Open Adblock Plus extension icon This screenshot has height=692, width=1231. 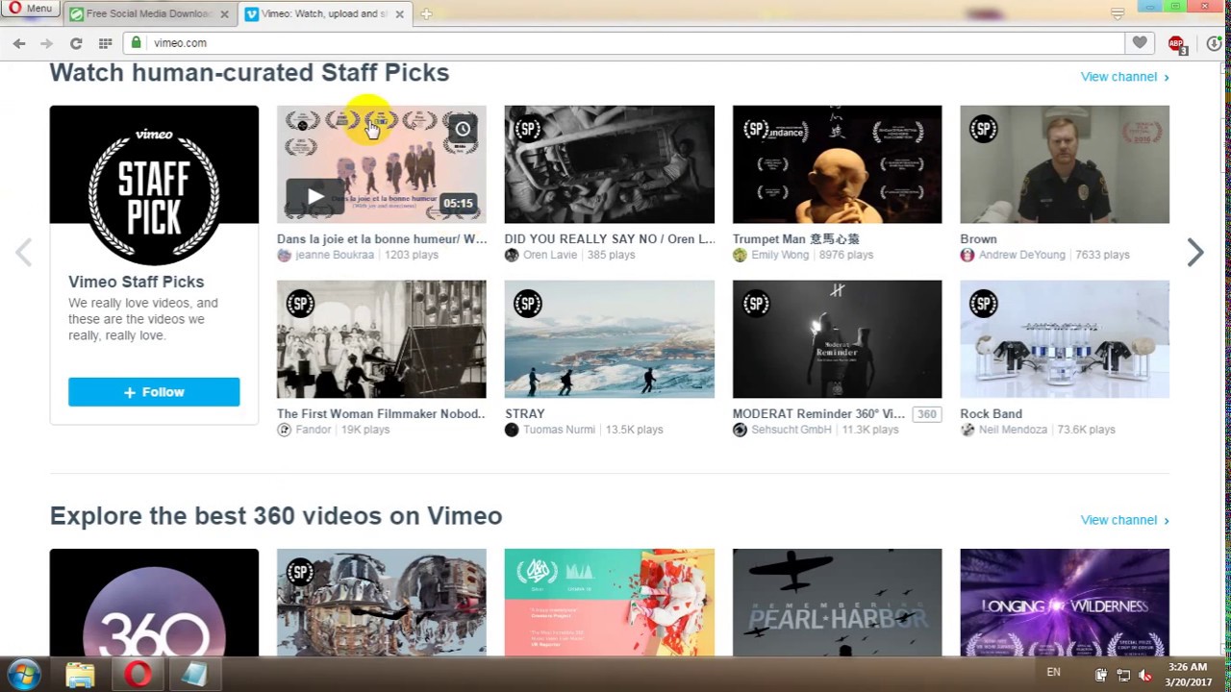point(1176,44)
